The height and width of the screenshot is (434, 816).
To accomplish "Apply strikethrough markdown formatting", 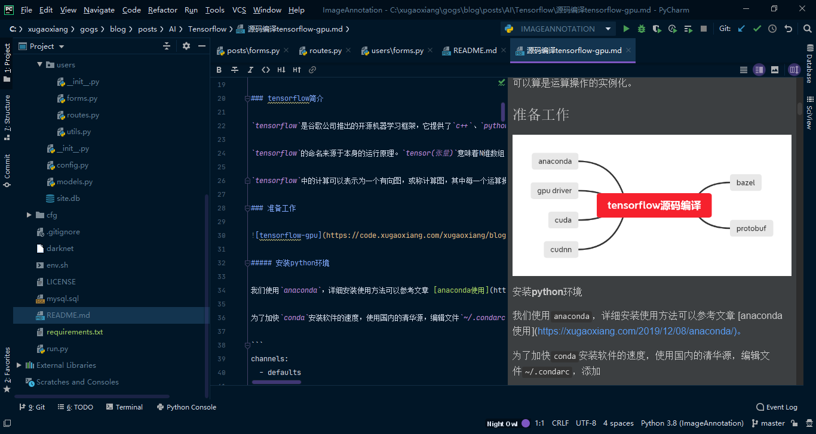I will (x=235, y=70).
